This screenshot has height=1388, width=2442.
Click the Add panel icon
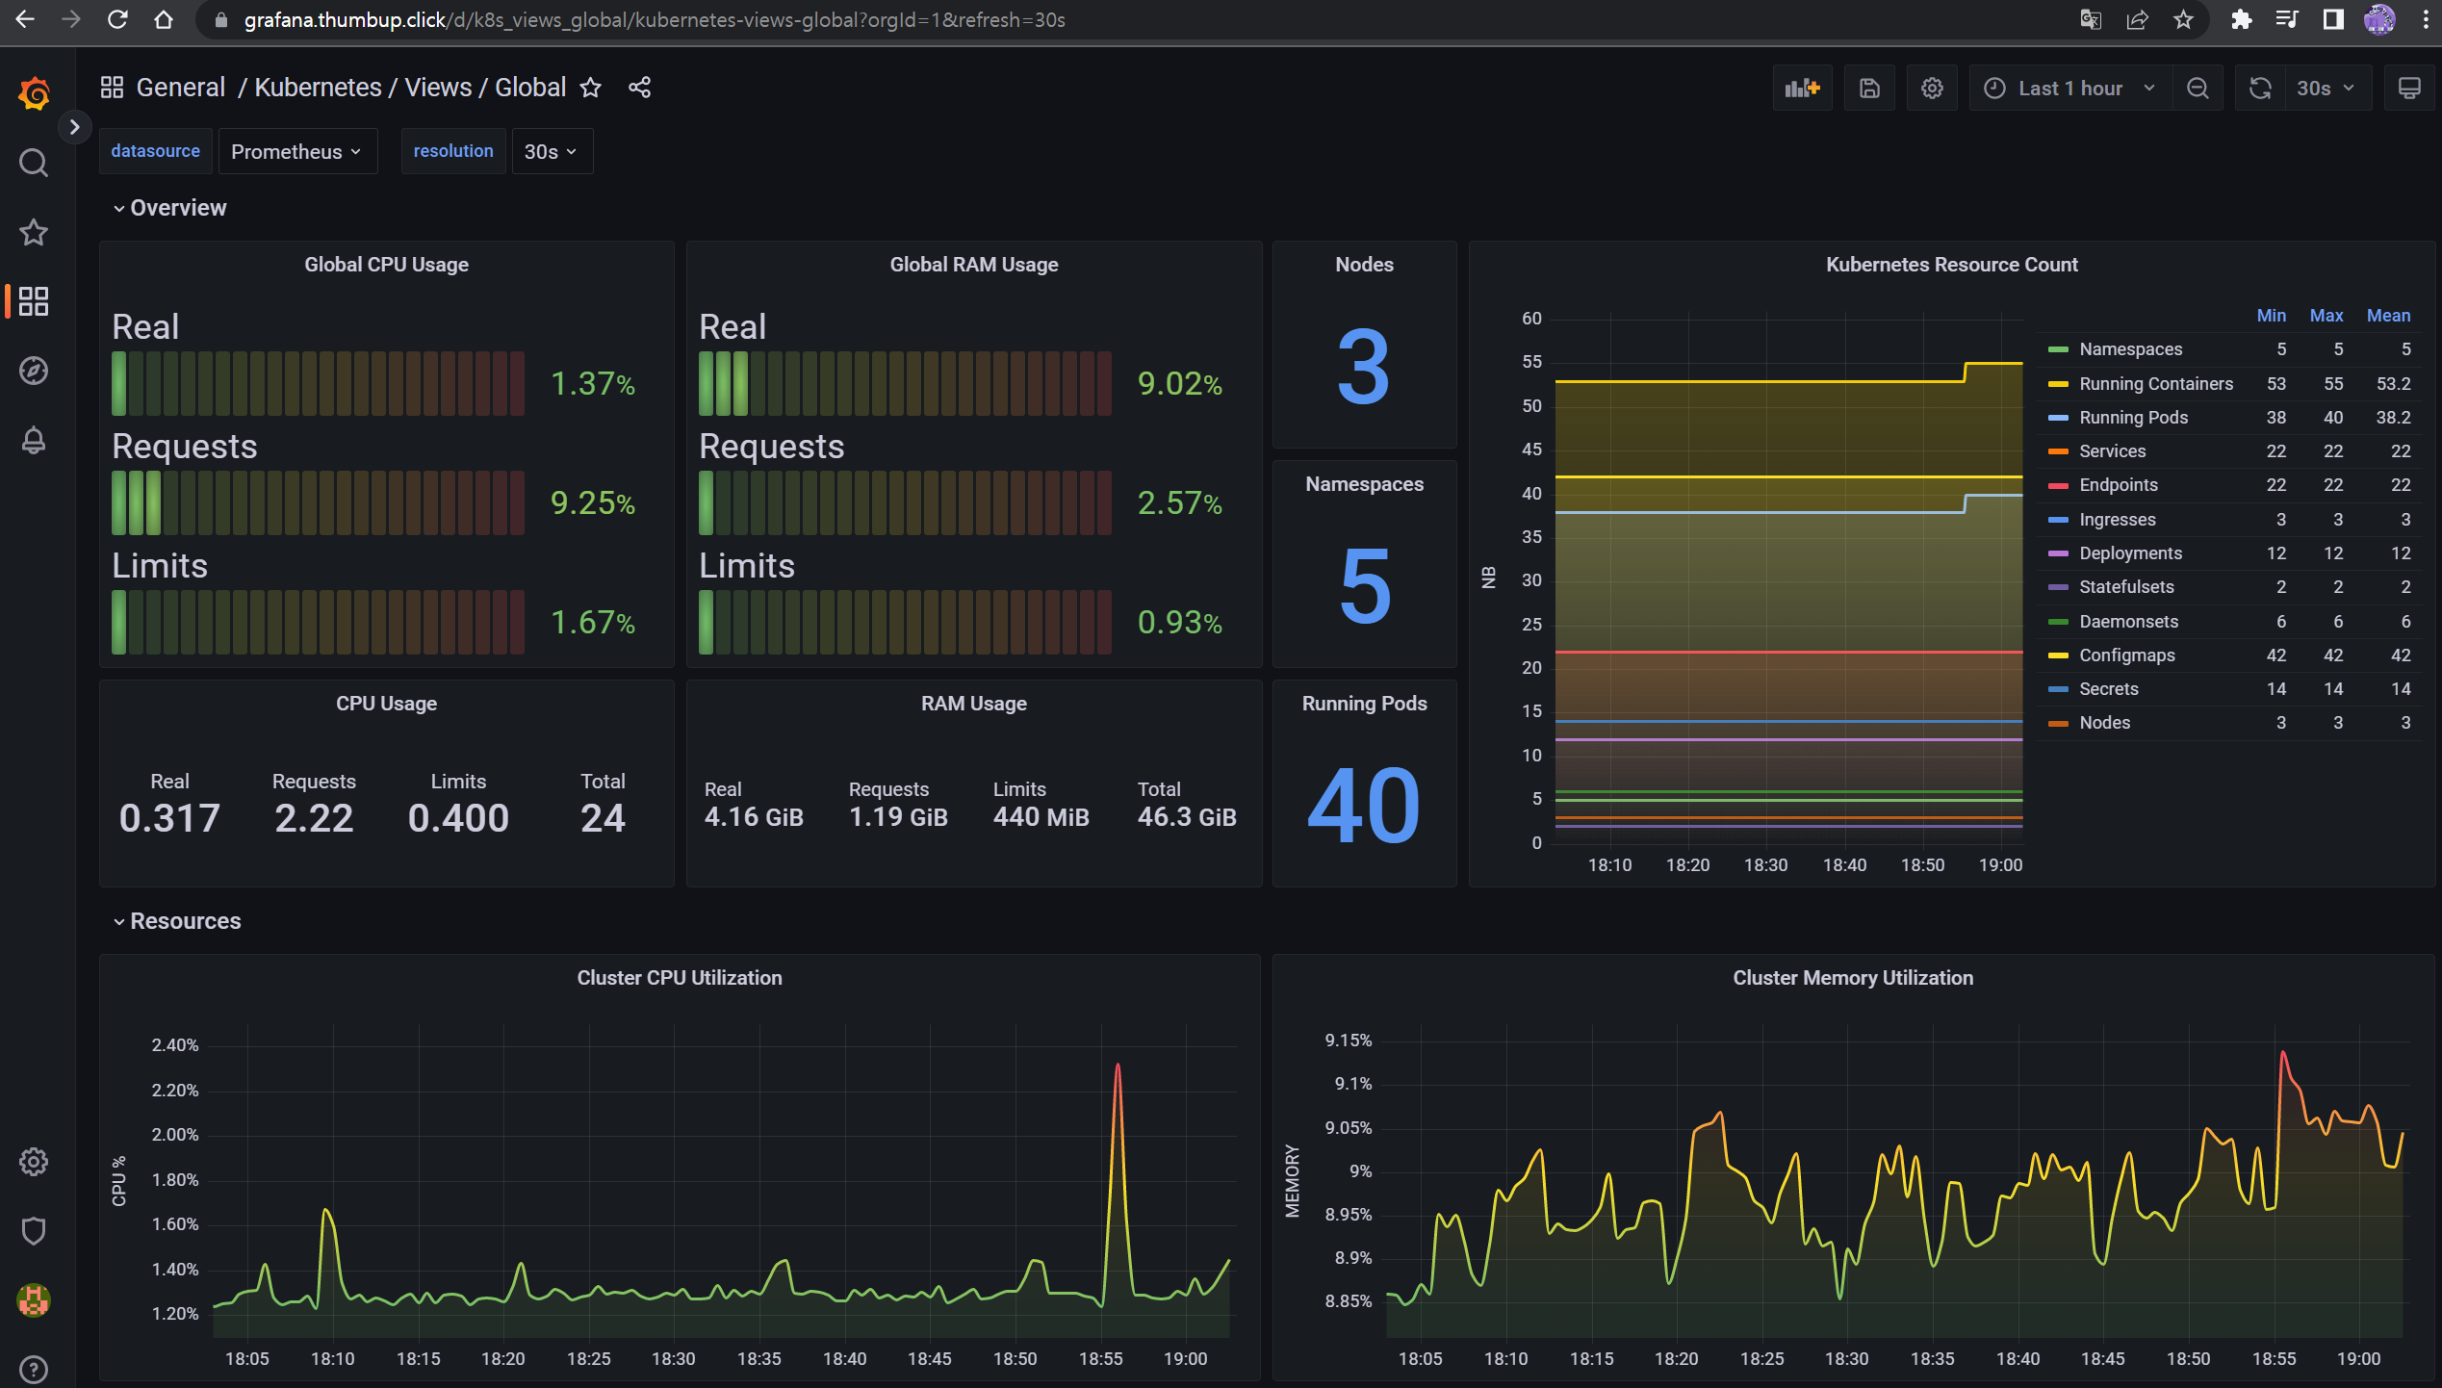1802,89
